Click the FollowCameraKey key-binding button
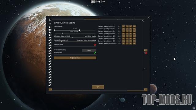Image resolution: width=196 pixels, height=110 pixels. pyautogui.click(x=89, y=50)
